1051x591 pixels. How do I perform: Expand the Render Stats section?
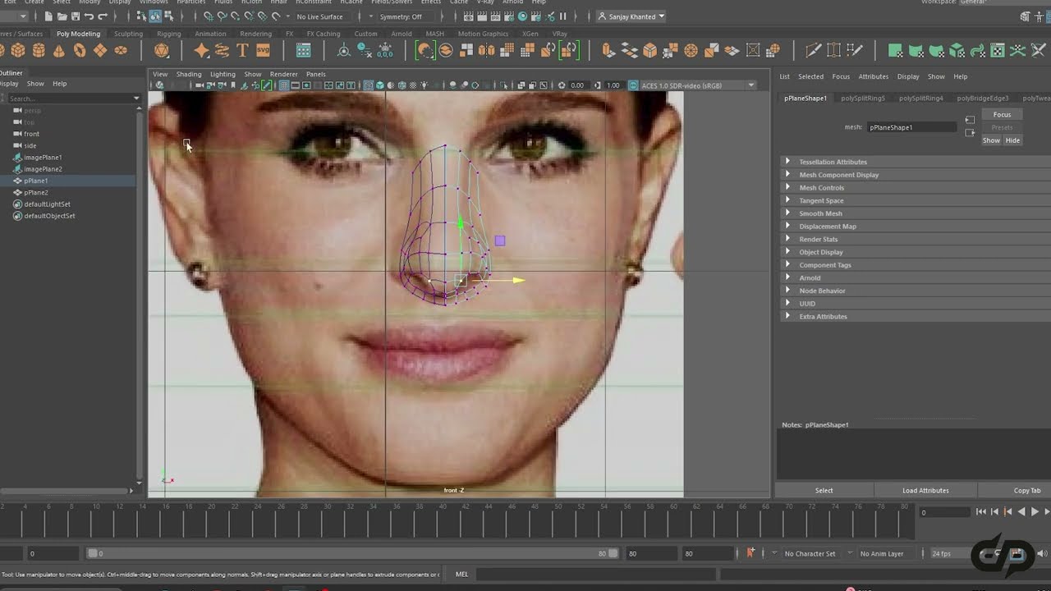818,239
